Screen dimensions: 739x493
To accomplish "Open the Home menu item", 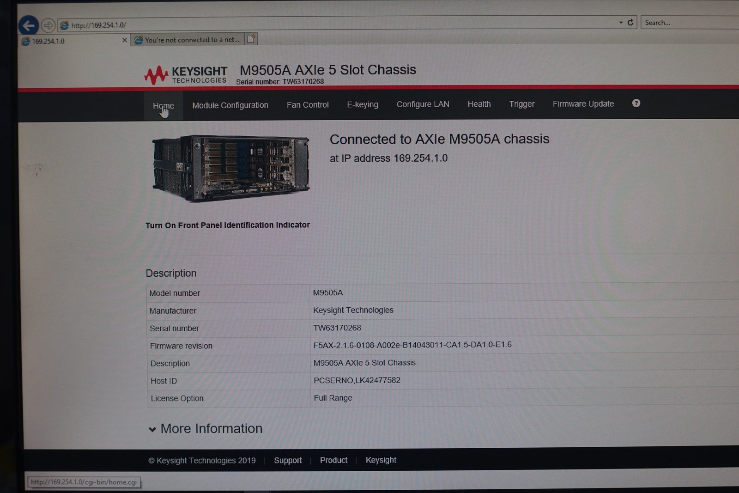I will click(164, 106).
